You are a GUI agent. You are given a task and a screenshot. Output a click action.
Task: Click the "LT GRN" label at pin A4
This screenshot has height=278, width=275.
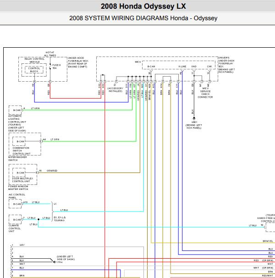(x=55, y=139)
